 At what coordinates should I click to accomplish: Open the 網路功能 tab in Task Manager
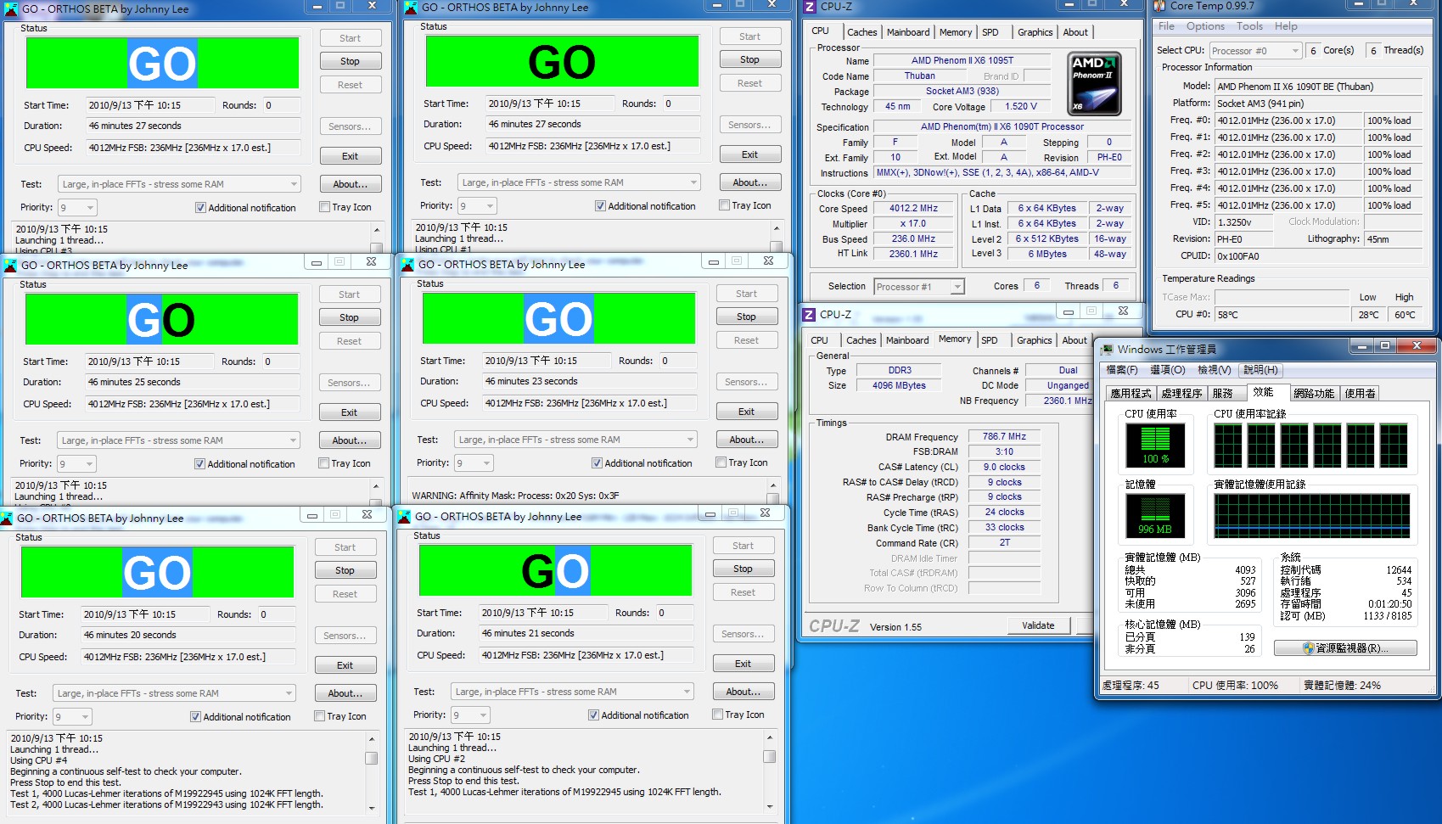pos(1314,394)
